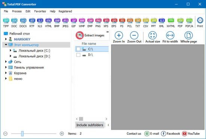Select the EMF format icon
206x139 pixels.
point(90,23)
